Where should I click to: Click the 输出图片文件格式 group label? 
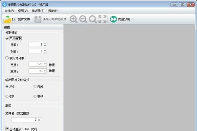click(17, 80)
